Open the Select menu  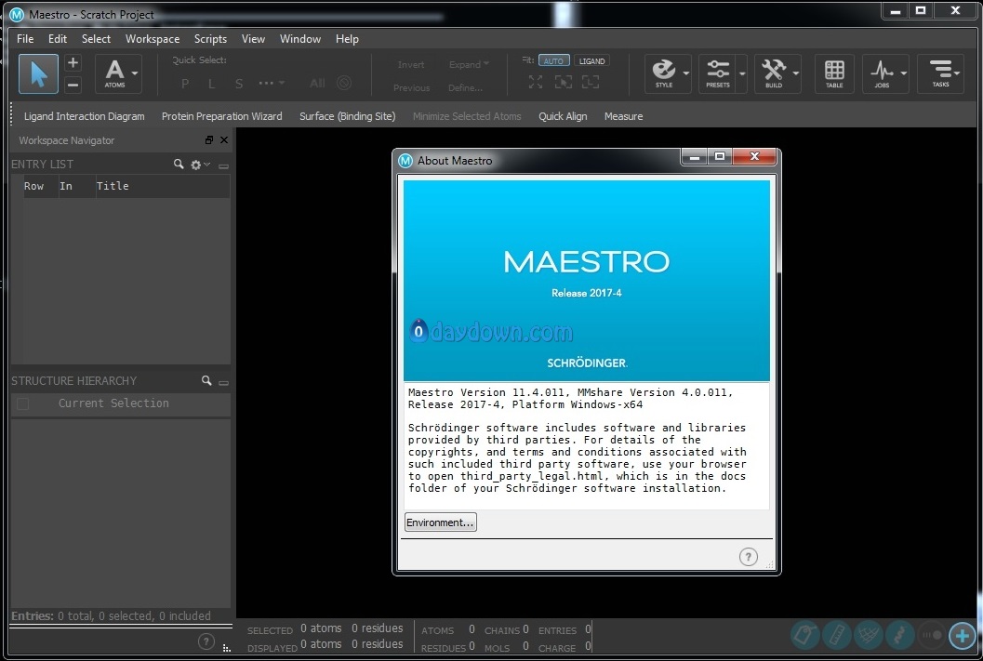96,39
